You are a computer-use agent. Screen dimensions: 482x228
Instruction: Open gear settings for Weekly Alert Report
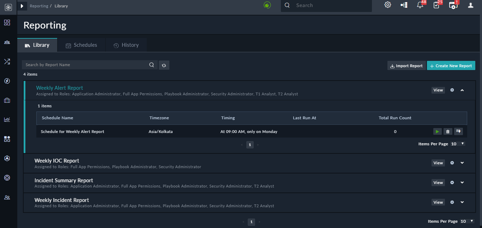452,90
